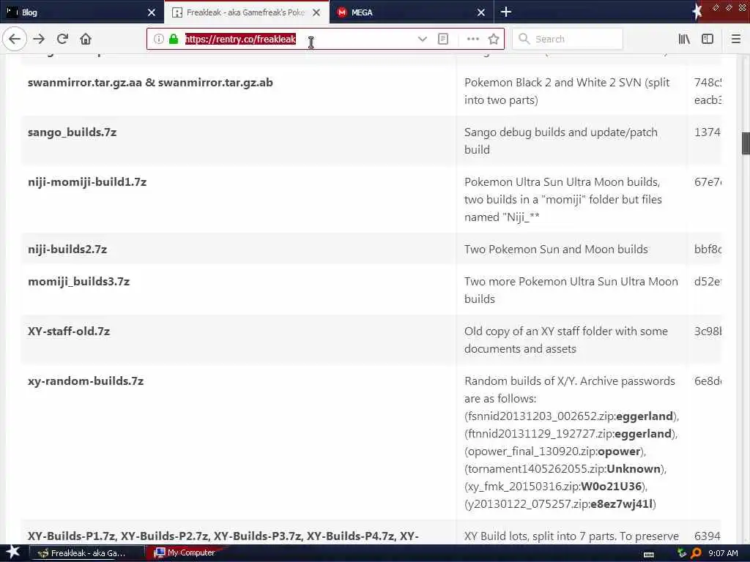
Task: Click the Firefox tab favicon for MEGA
Action: pyautogui.click(x=341, y=12)
